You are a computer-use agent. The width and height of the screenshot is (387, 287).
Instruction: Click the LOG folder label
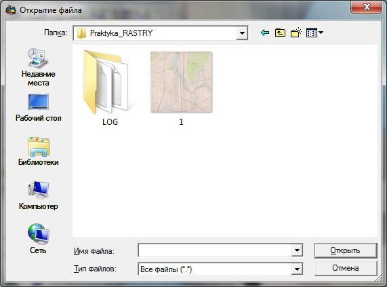[x=110, y=121]
